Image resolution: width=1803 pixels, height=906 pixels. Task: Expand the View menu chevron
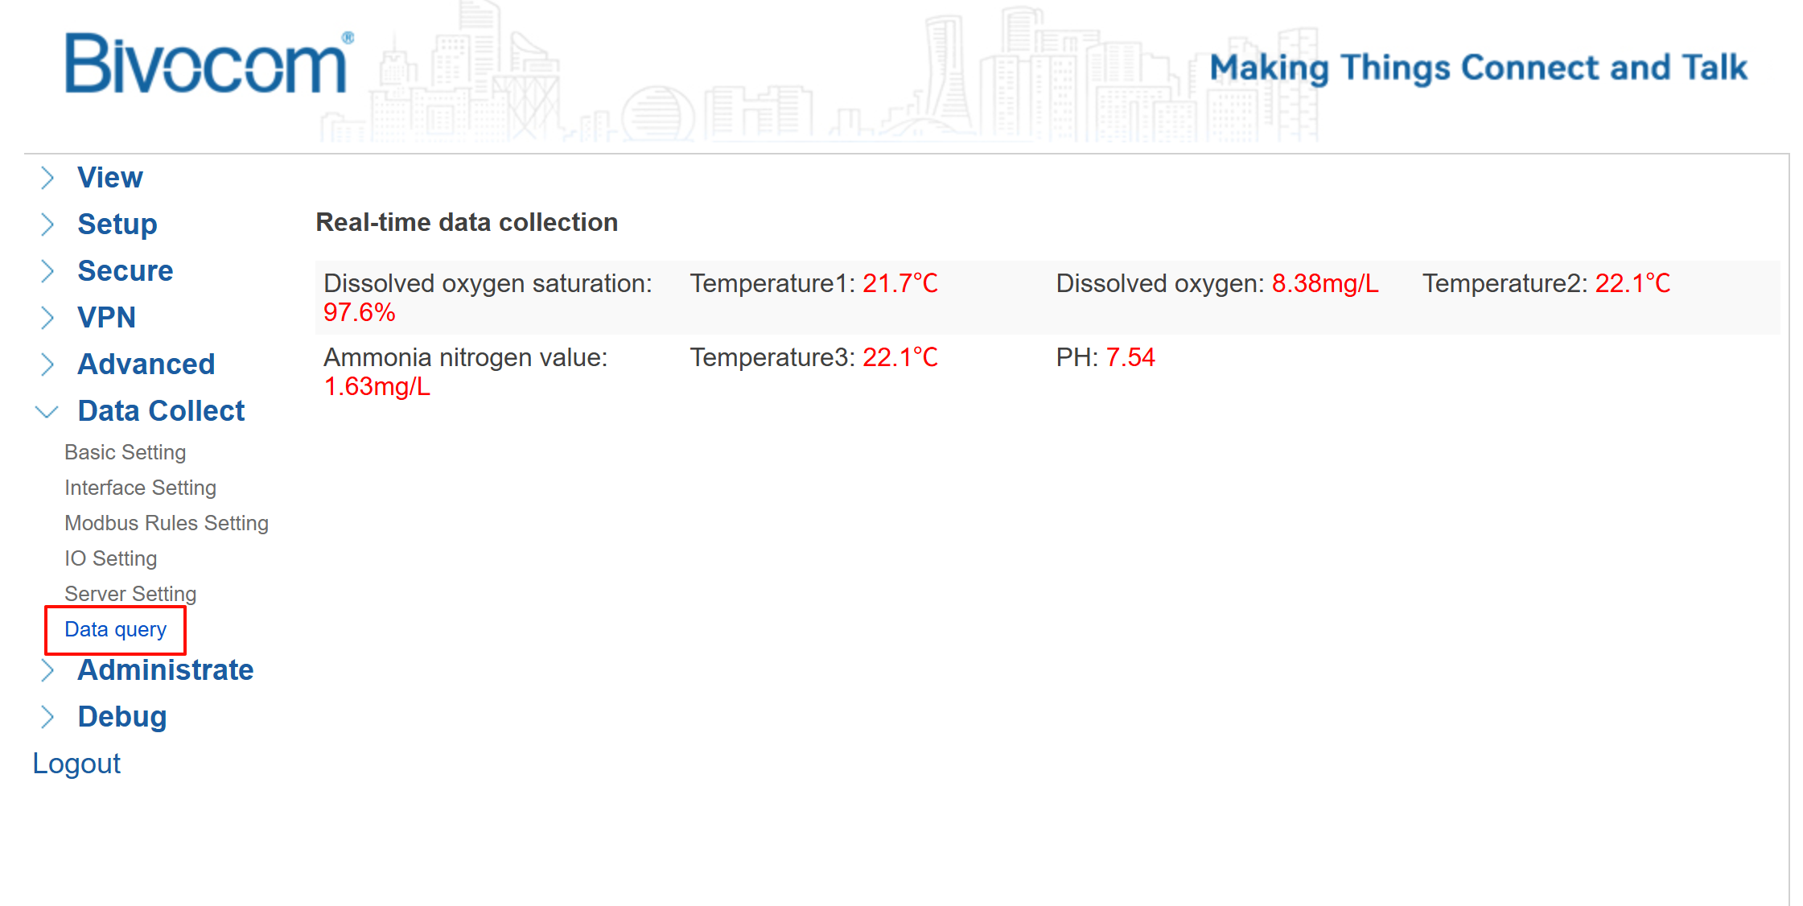tap(47, 178)
